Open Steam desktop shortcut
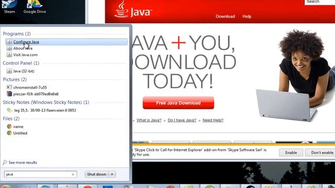The width and height of the screenshot is (335, 188). [9, 7]
